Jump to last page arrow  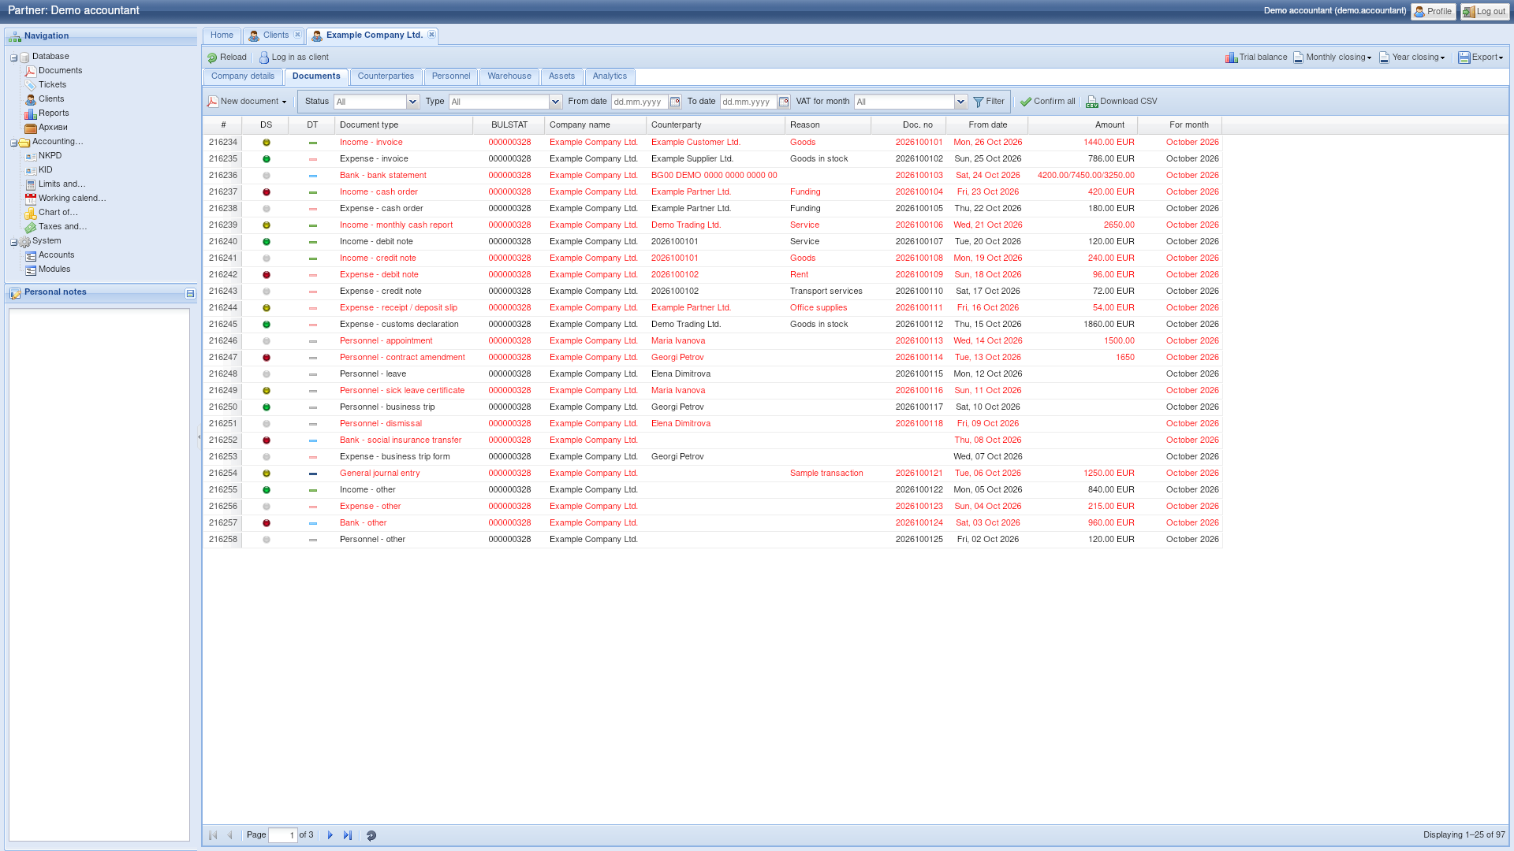click(348, 835)
